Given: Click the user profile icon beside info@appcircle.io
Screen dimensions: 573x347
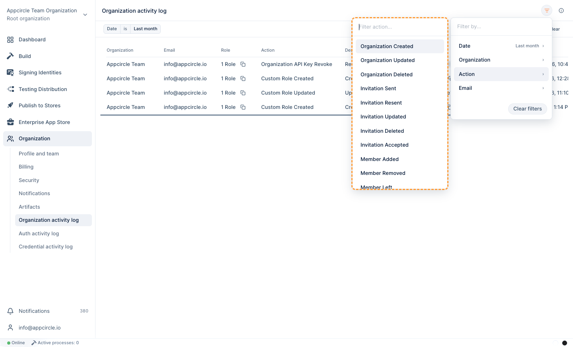Looking at the screenshot, I should [10, 328].
